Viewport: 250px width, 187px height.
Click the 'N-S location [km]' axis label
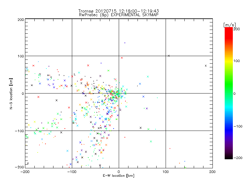point(11,94)
